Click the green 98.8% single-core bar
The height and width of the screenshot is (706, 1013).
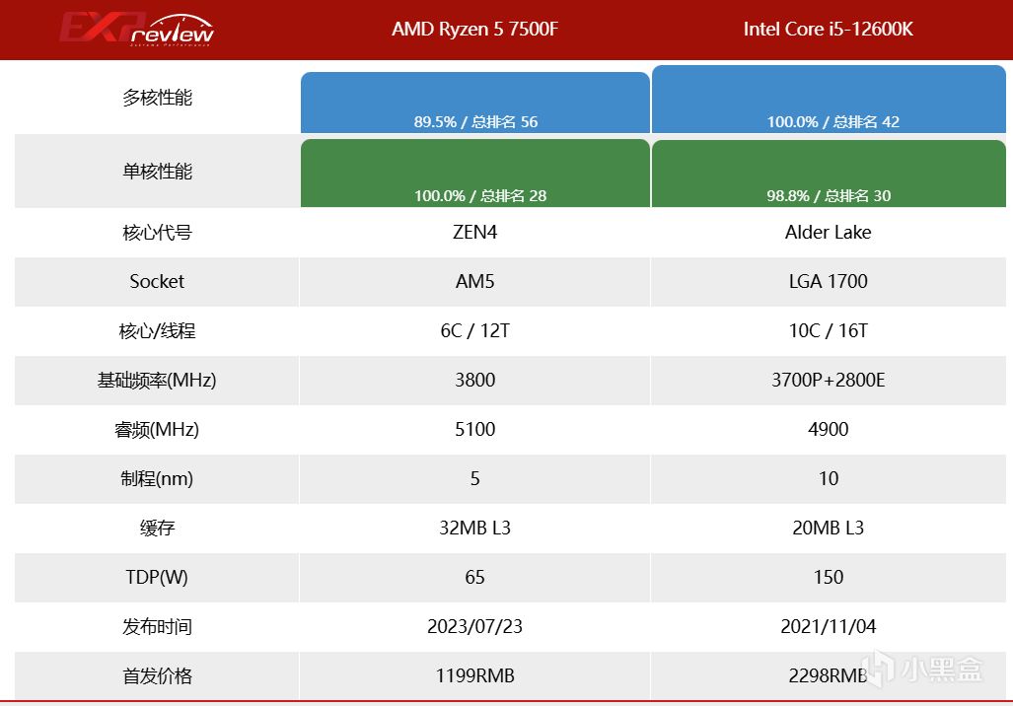tap(829, 174)
